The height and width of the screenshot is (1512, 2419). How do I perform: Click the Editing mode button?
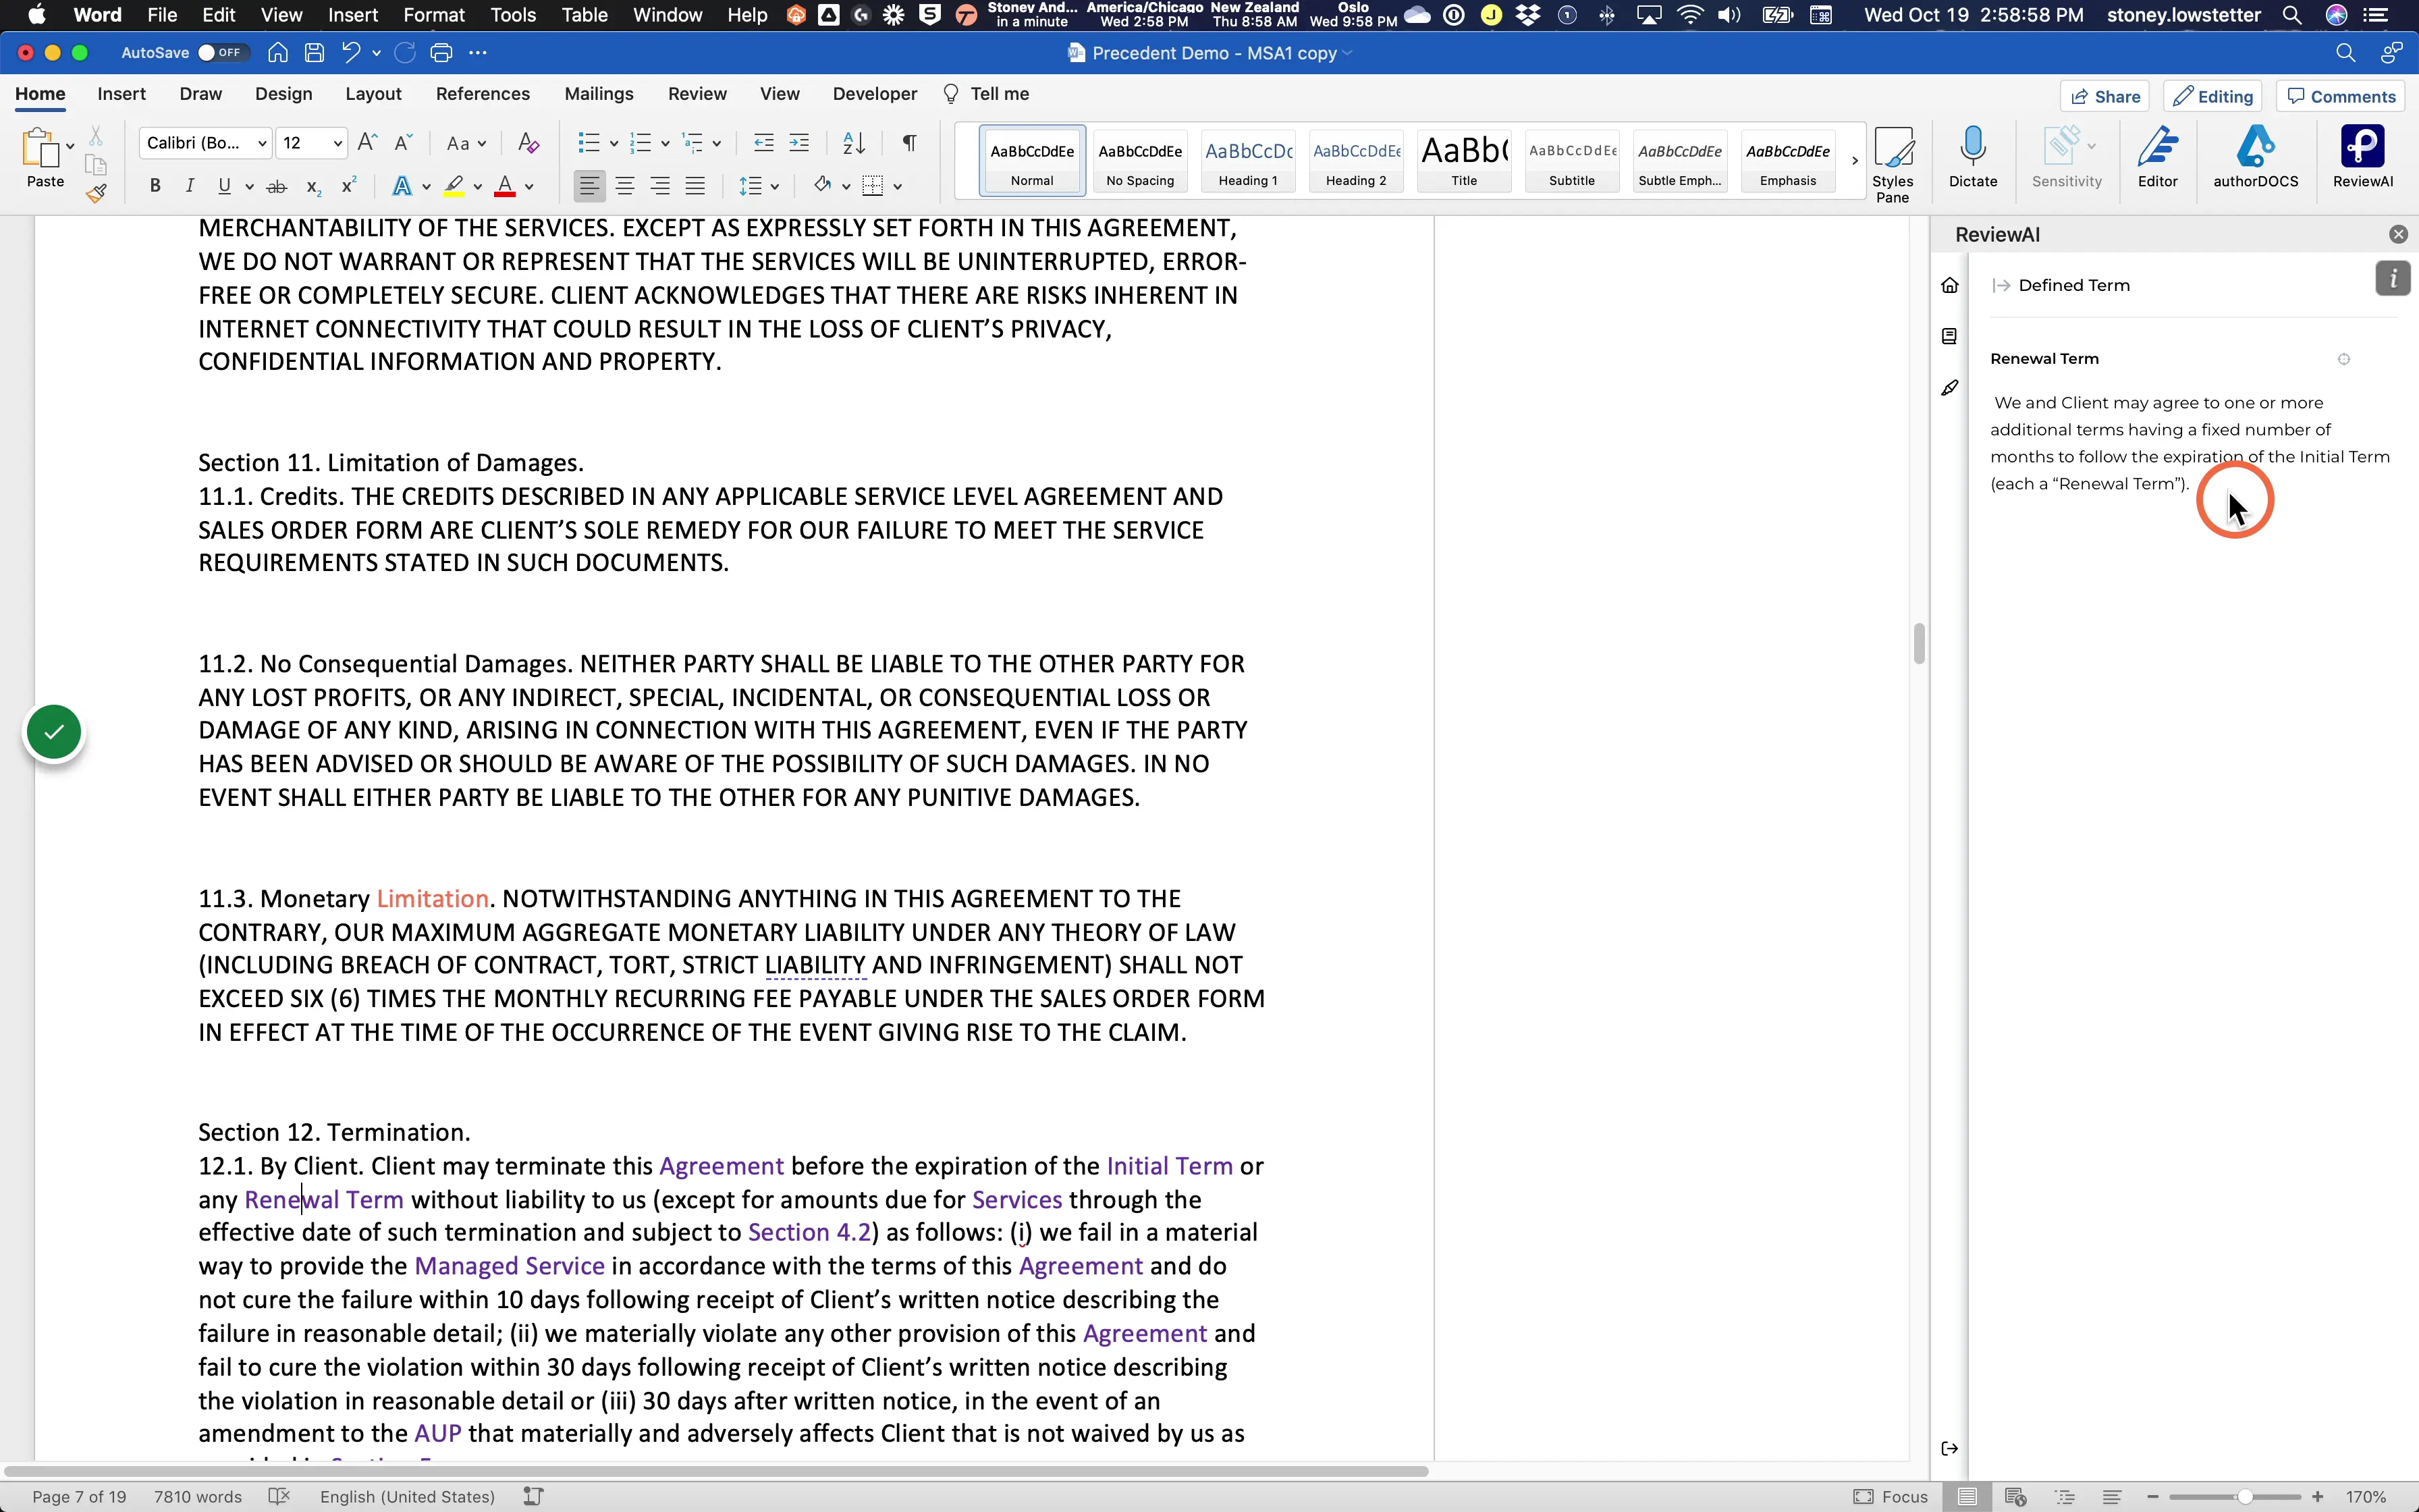(x=2213, y=96)
